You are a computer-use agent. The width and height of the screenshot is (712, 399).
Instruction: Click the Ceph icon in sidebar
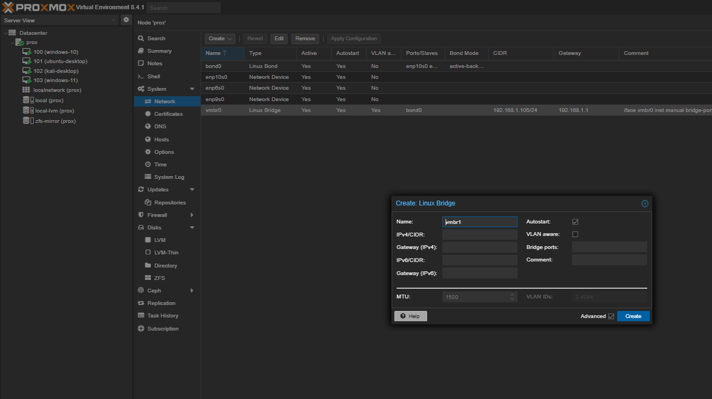[x=141, y=291]
